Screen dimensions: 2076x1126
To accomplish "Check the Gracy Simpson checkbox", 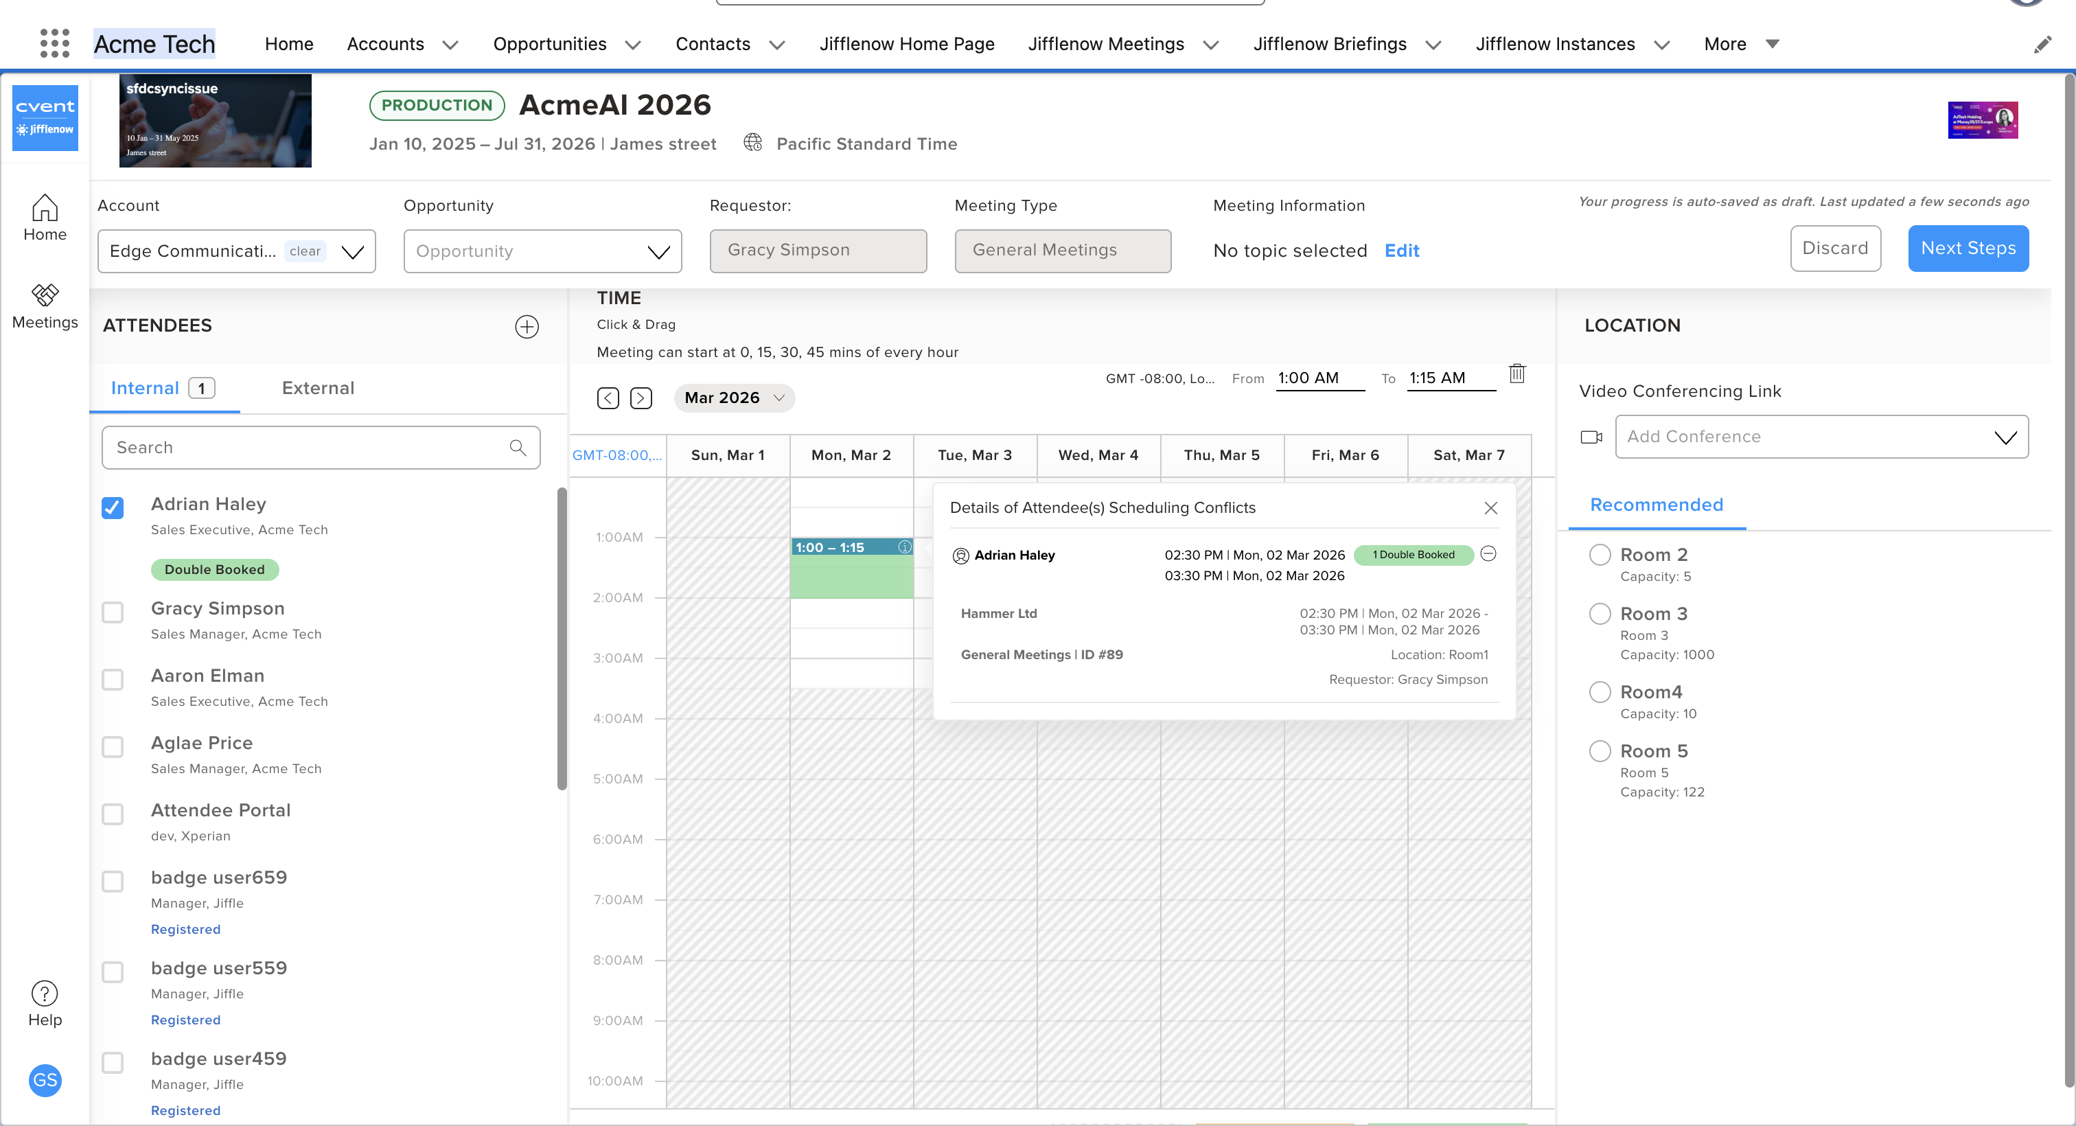I will coord(113,612).
